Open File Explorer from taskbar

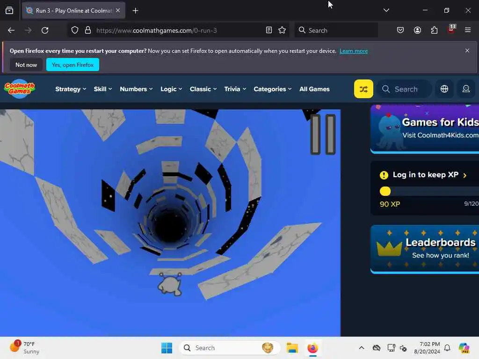click(x=292, y=348)
